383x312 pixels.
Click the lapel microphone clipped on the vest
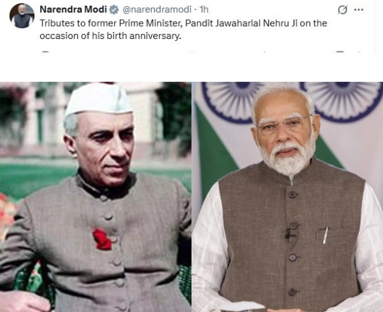pos(289,234)
